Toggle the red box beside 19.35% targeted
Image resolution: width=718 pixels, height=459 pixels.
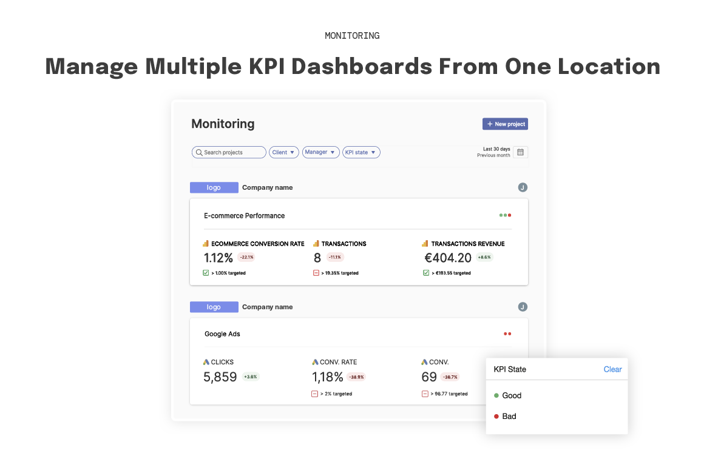tap(316, 273)
